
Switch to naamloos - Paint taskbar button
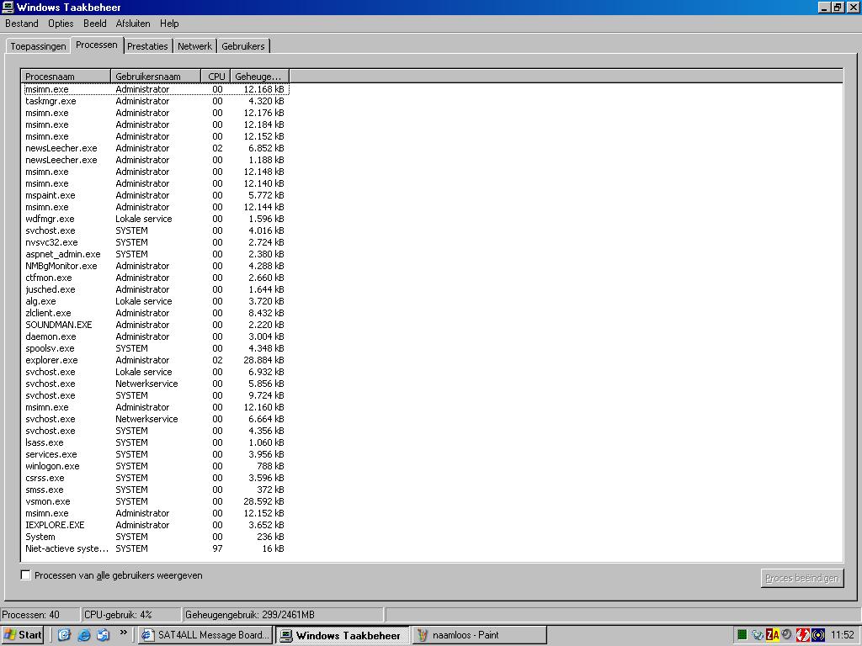(x=479, y=635)
